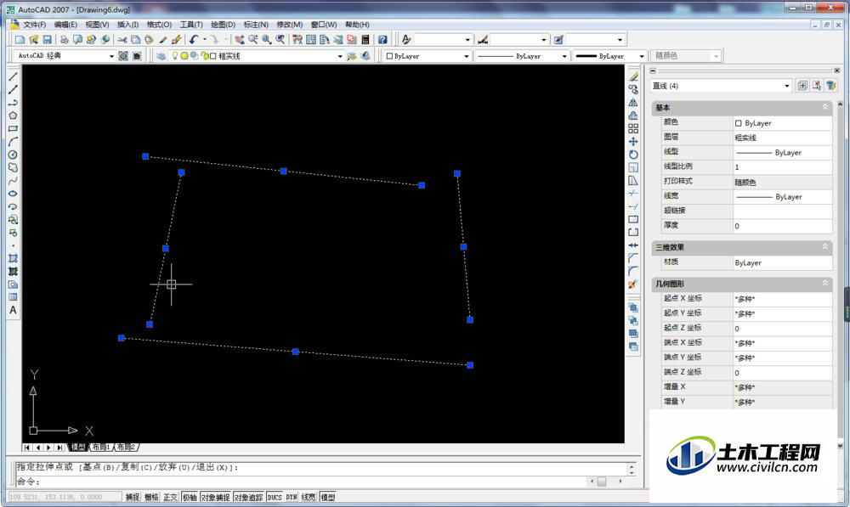Open the AutoCAD 经典 workspace dropdown
Screen dimensions: 850x507
coord(111,56)
